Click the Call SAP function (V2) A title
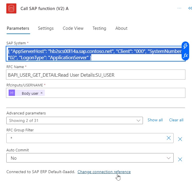The image size is (192, 188). [x=44, y=9]
